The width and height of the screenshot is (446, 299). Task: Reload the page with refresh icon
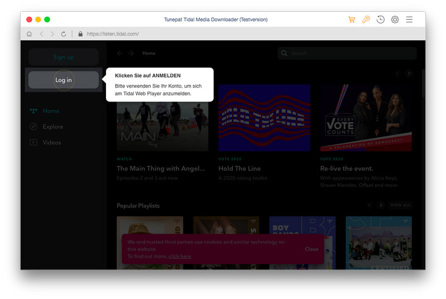(x=64, y=34)
